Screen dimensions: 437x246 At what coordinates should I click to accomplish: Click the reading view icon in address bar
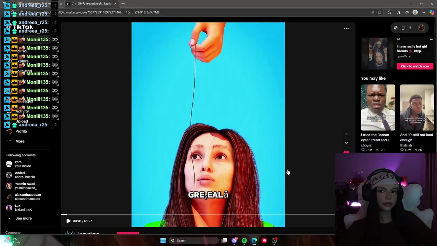(372, 12)
